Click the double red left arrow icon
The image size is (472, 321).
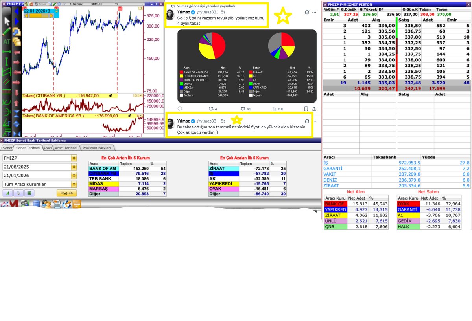pos(17,72)
